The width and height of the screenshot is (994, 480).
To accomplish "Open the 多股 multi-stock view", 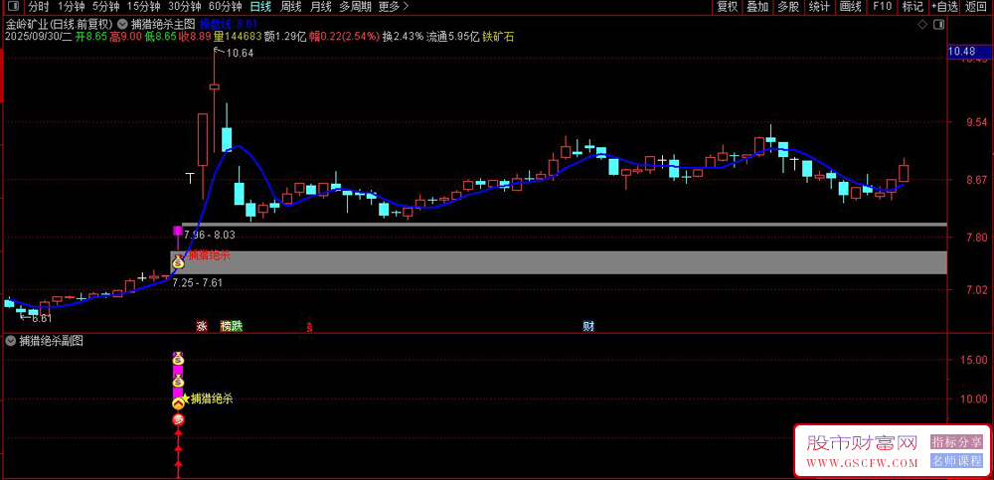I will tap(788, 7).
